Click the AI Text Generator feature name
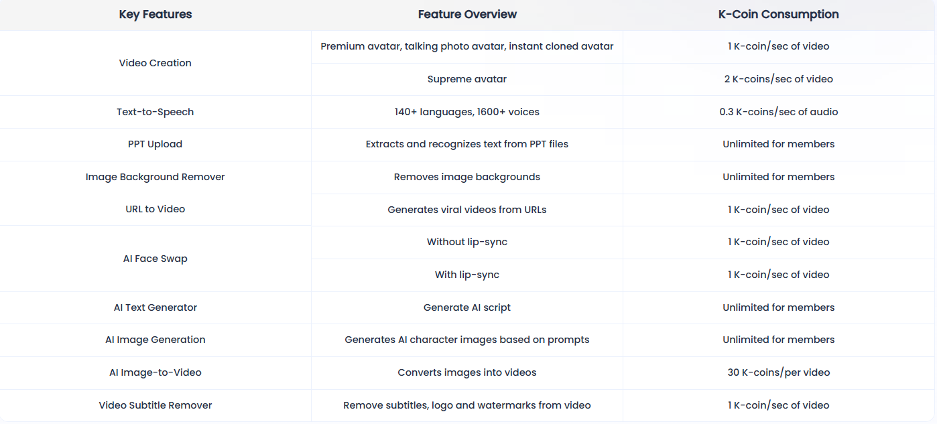This screenshot has height=424, width=937. [155, 307]
